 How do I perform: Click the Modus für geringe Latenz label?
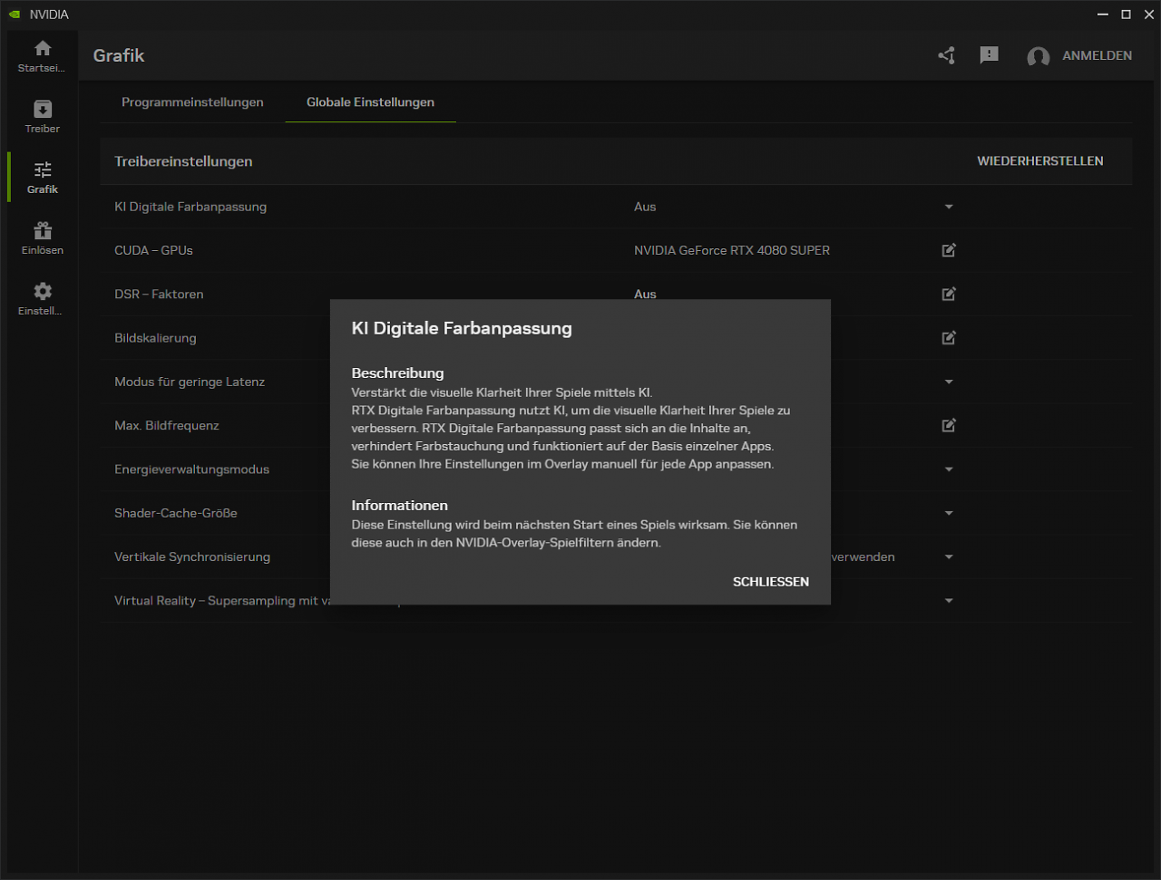pos(190,382)
